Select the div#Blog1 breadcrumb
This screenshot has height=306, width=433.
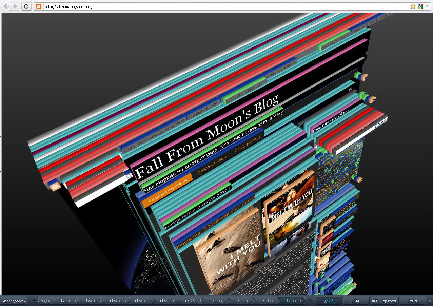tap(193, 301)
